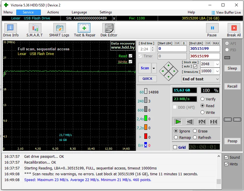Open the Actions menu
Screen dimensions: 244x191
[x=53, y=12]
